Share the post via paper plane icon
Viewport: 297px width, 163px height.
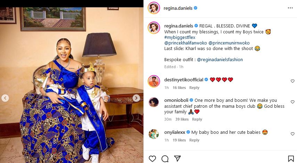177,158
